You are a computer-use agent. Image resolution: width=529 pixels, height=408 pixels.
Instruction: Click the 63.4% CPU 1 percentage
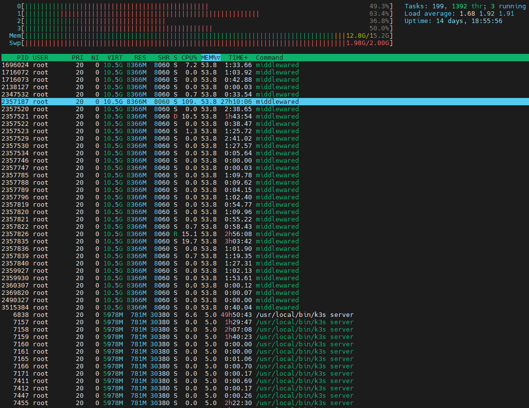click(380, 14)
